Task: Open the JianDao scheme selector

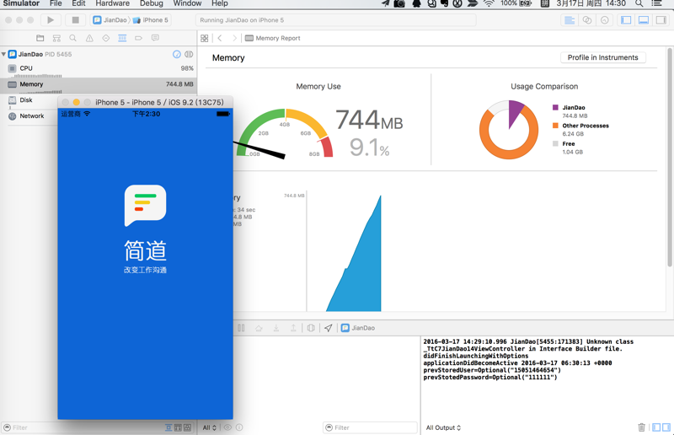Action: (x=110, y=20)
